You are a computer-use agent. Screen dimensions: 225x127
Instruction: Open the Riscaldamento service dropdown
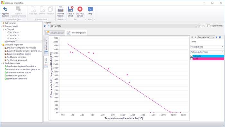click(207, 47)
